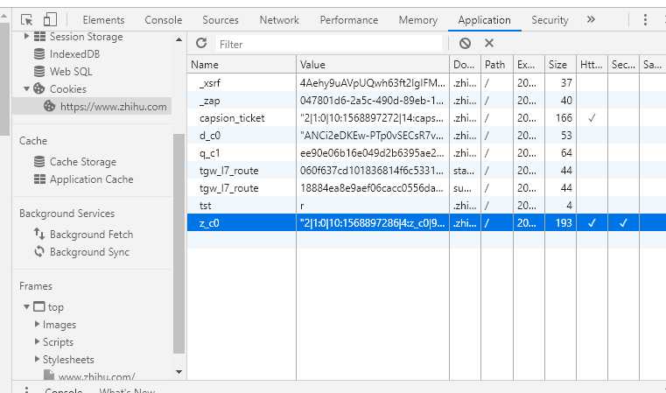Sort by the Sec... (Secure) column header
Viewport: 666px width, 393px height.
[x=623, y=65]
